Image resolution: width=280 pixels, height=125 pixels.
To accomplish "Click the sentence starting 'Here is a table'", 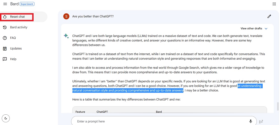I will coord(127,100).
